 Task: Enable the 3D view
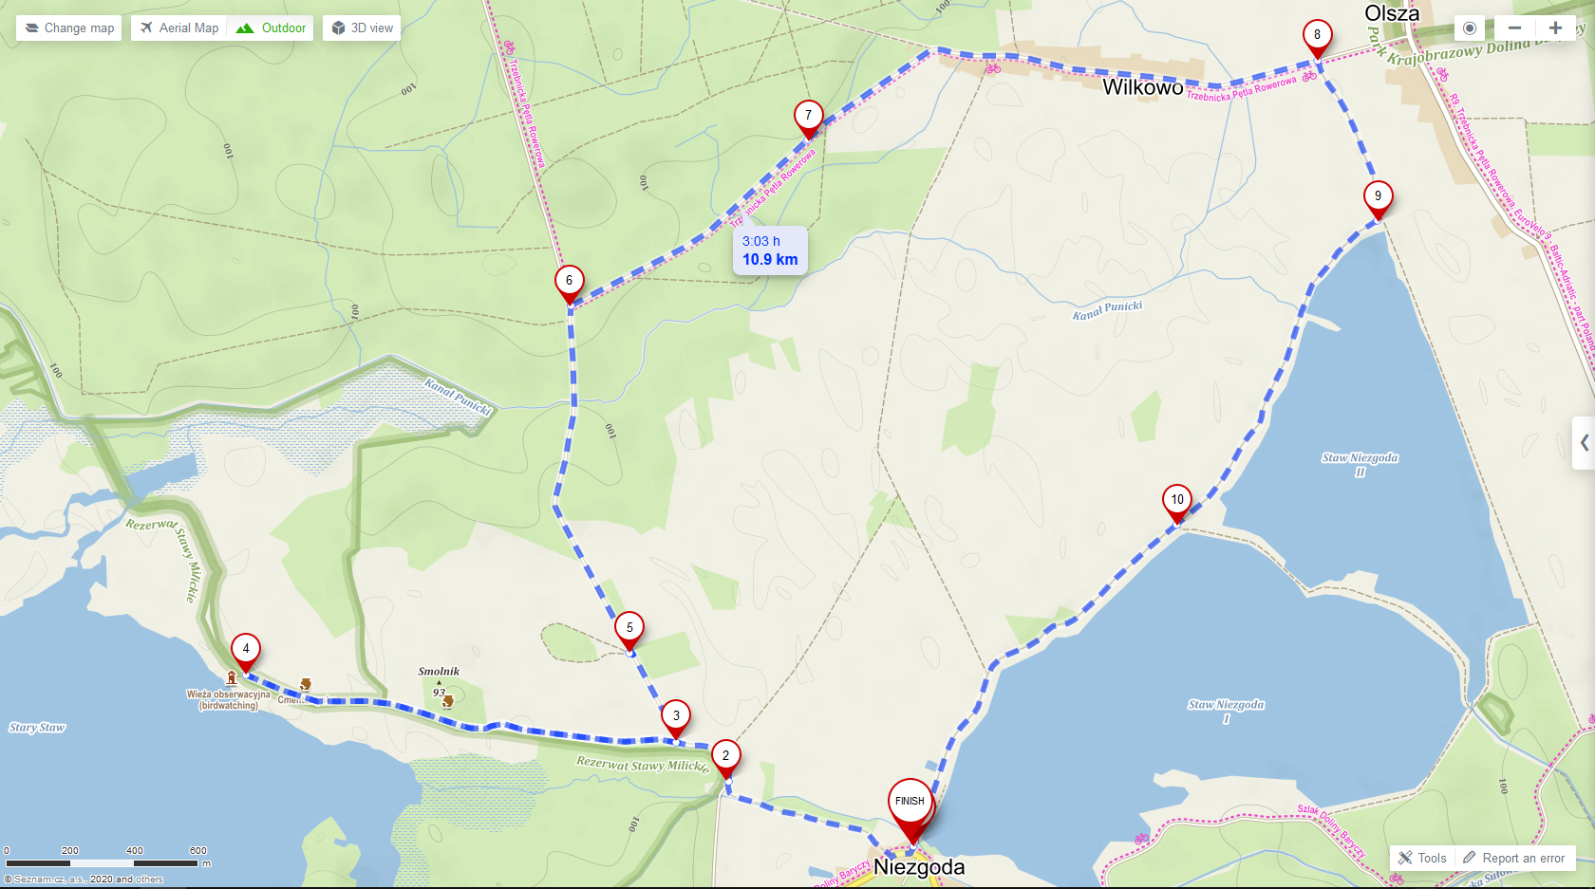tap(362, 28)
